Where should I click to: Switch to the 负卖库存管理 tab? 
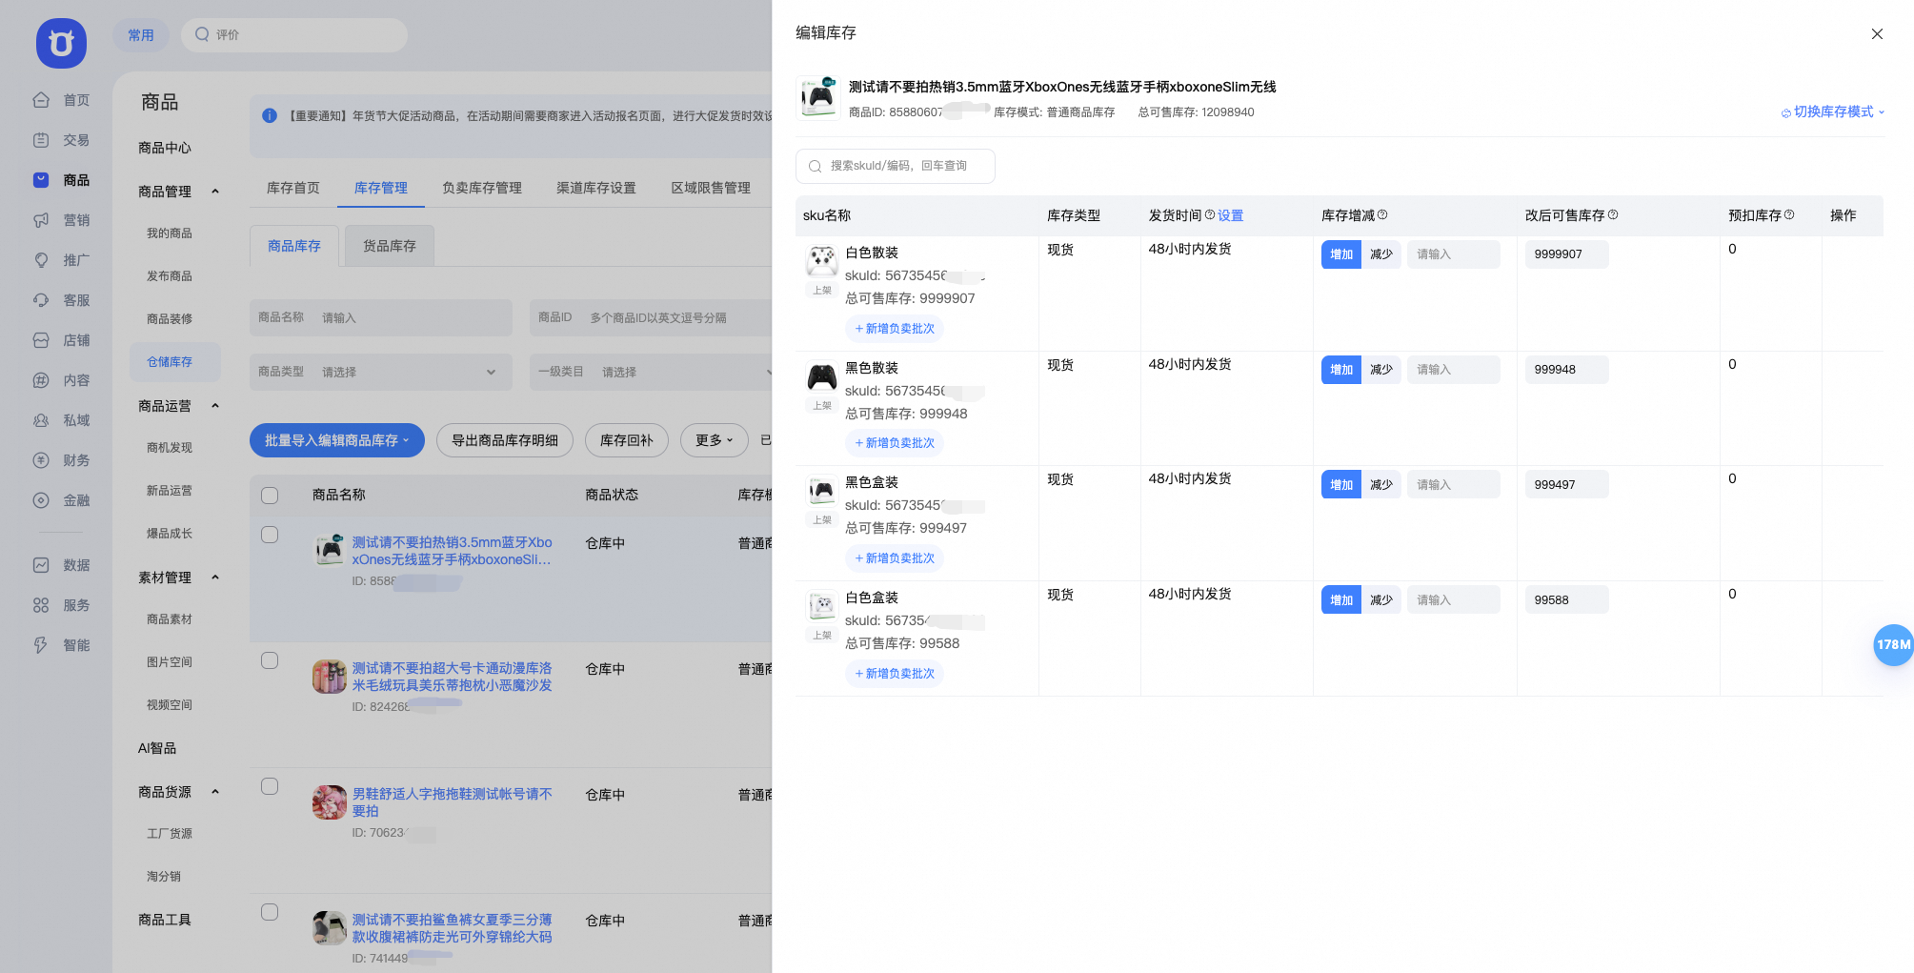[482, 188]
